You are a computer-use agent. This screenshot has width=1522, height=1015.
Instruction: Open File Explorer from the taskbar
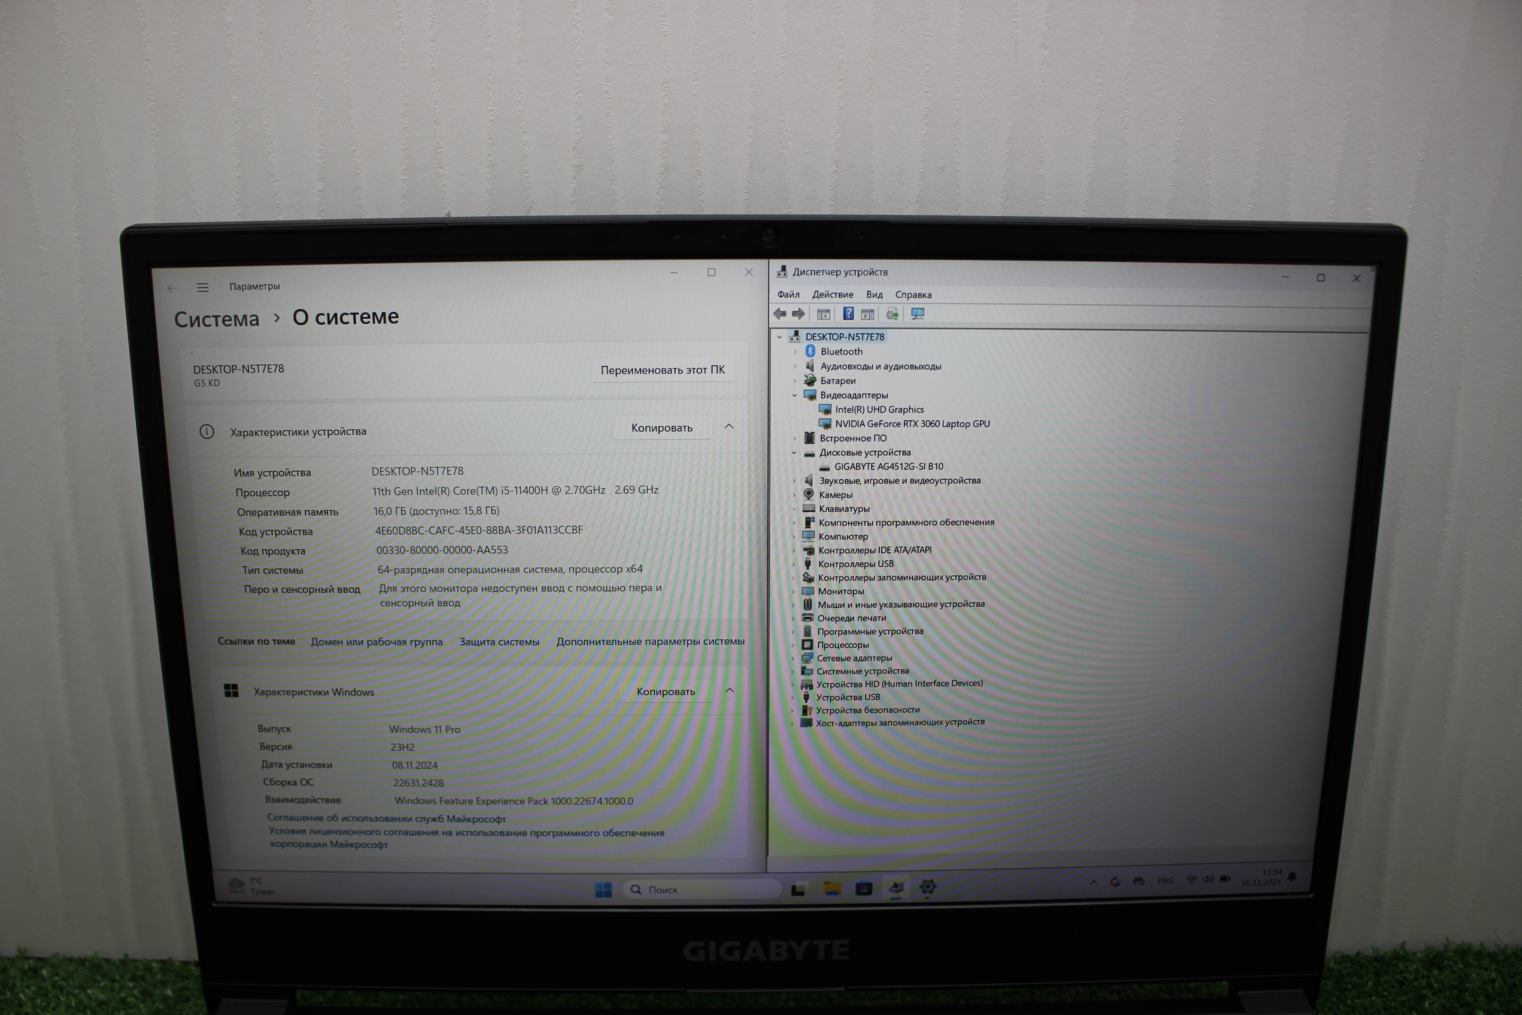point(831,888)
